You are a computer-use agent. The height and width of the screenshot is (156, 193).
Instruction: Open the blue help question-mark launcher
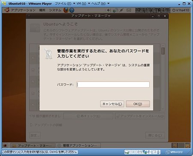coord(72,10)
